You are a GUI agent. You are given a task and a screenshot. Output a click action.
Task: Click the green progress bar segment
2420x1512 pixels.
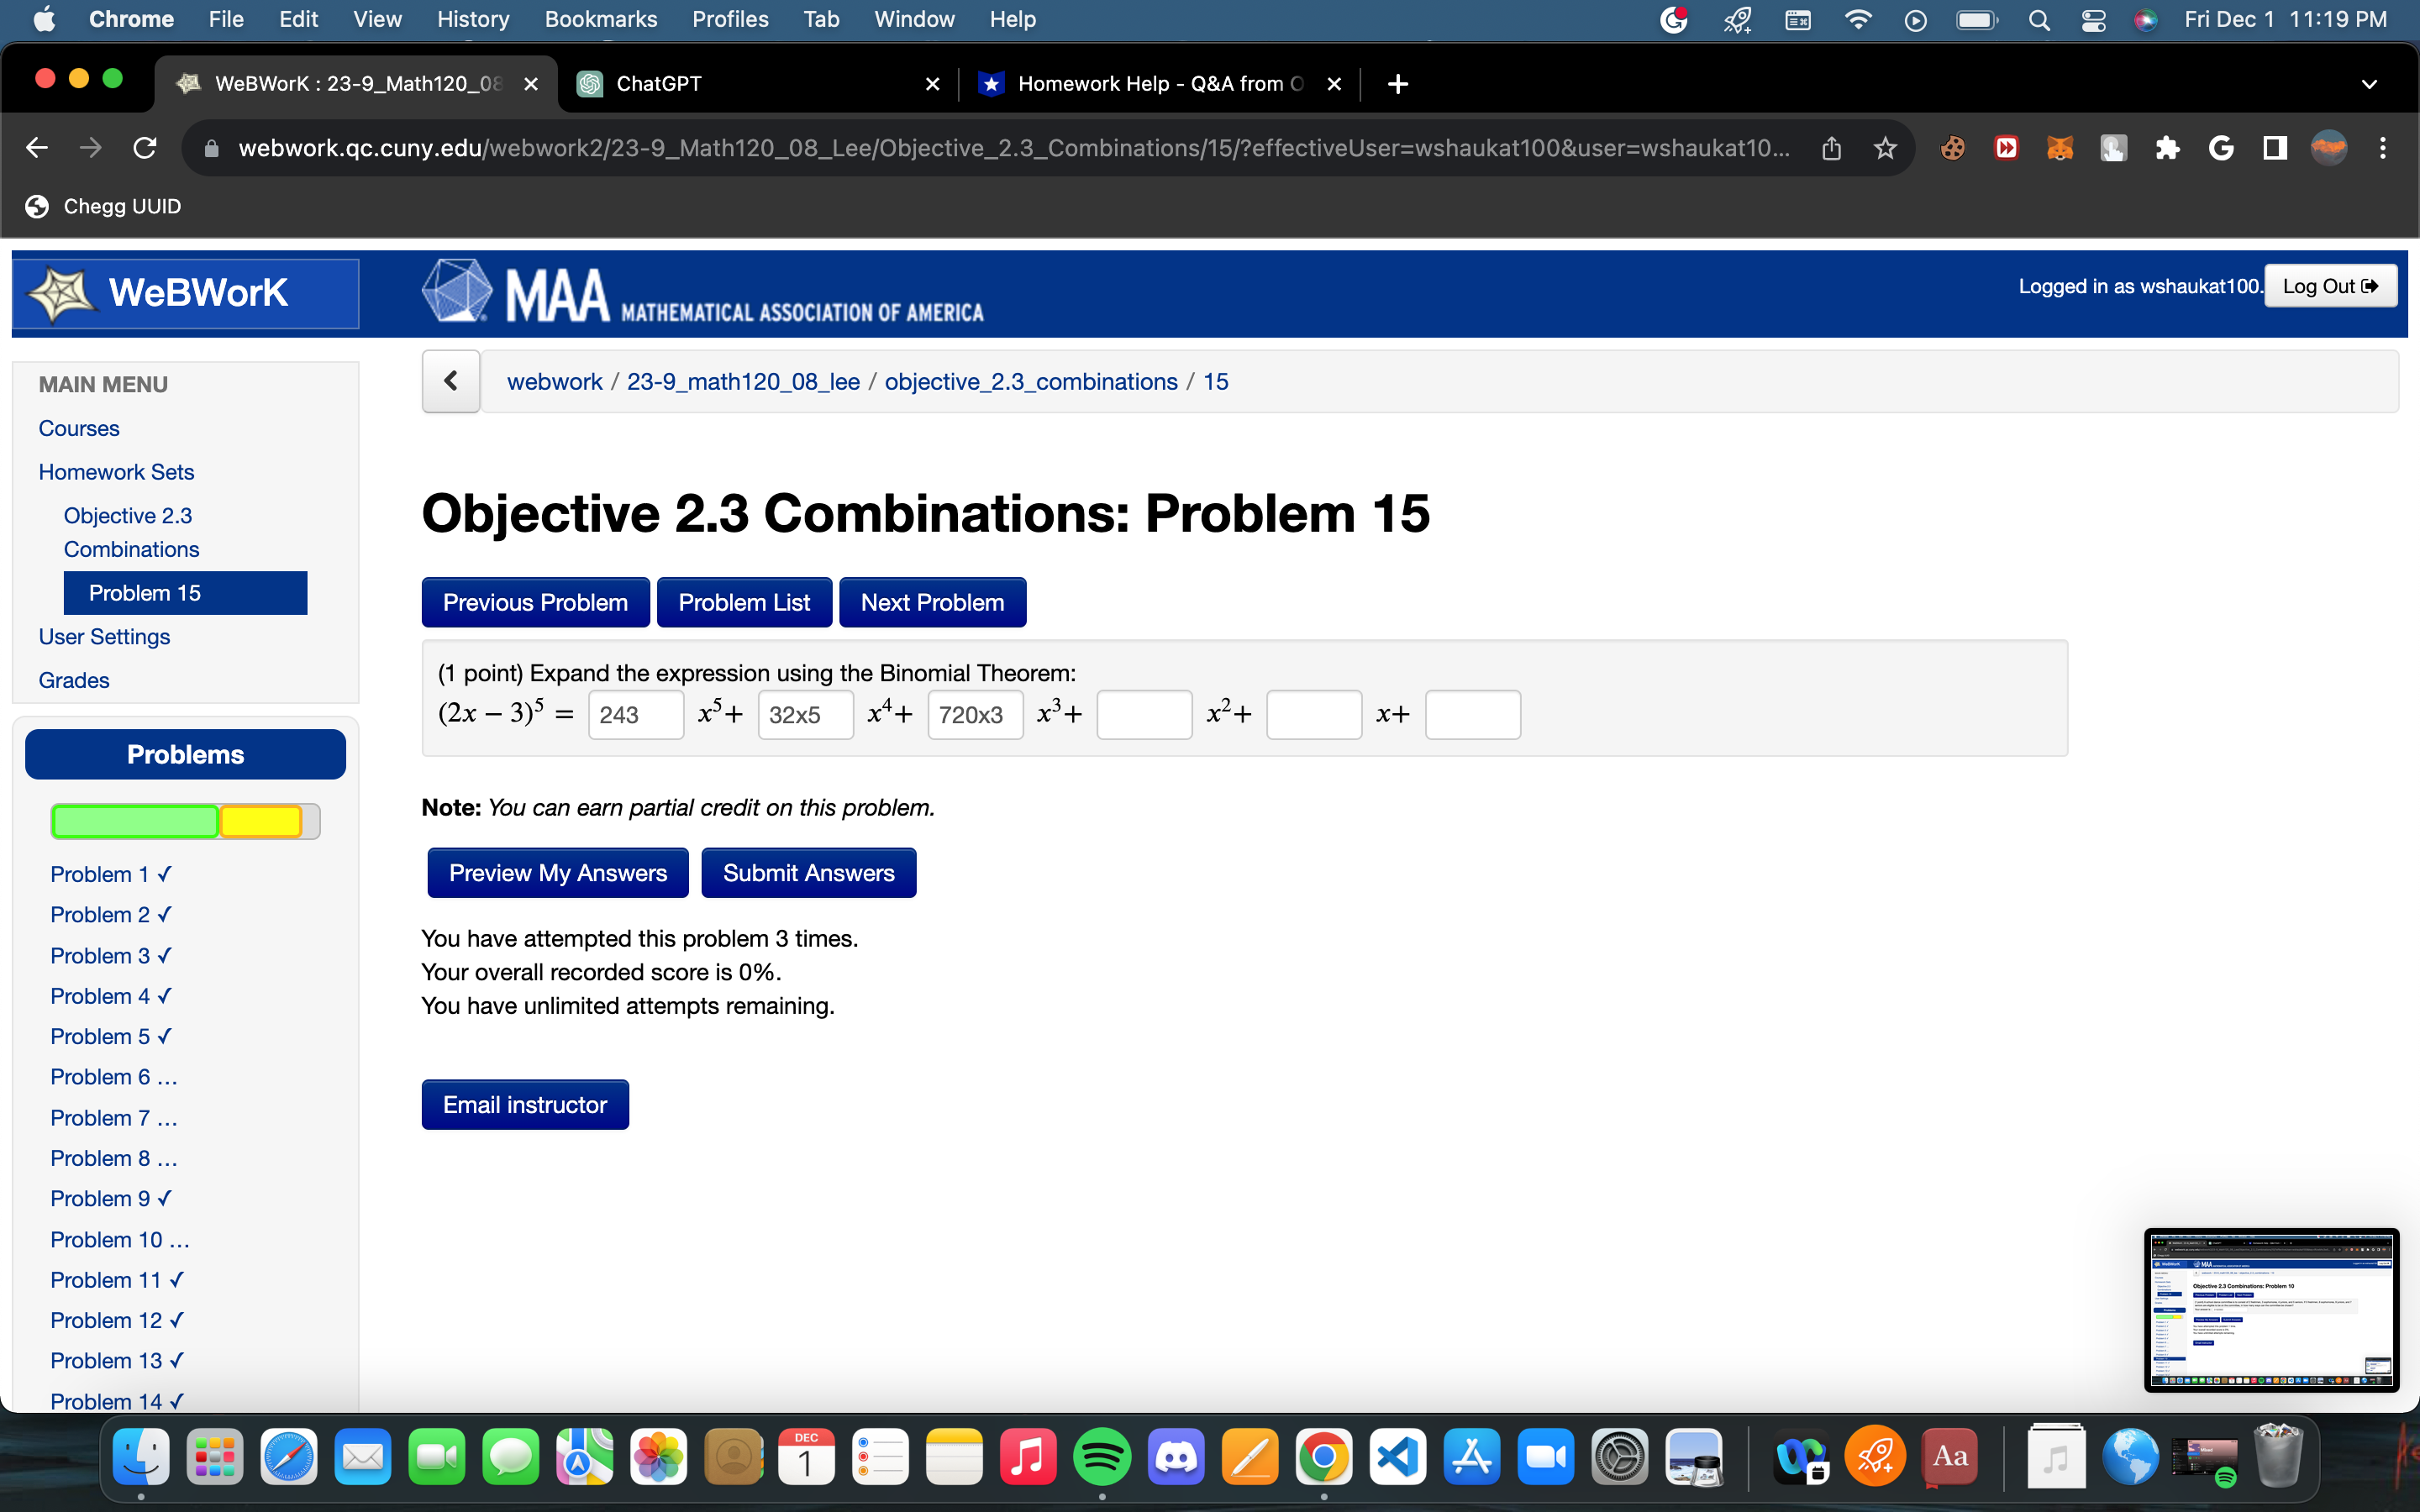click(x=134, y=820)
